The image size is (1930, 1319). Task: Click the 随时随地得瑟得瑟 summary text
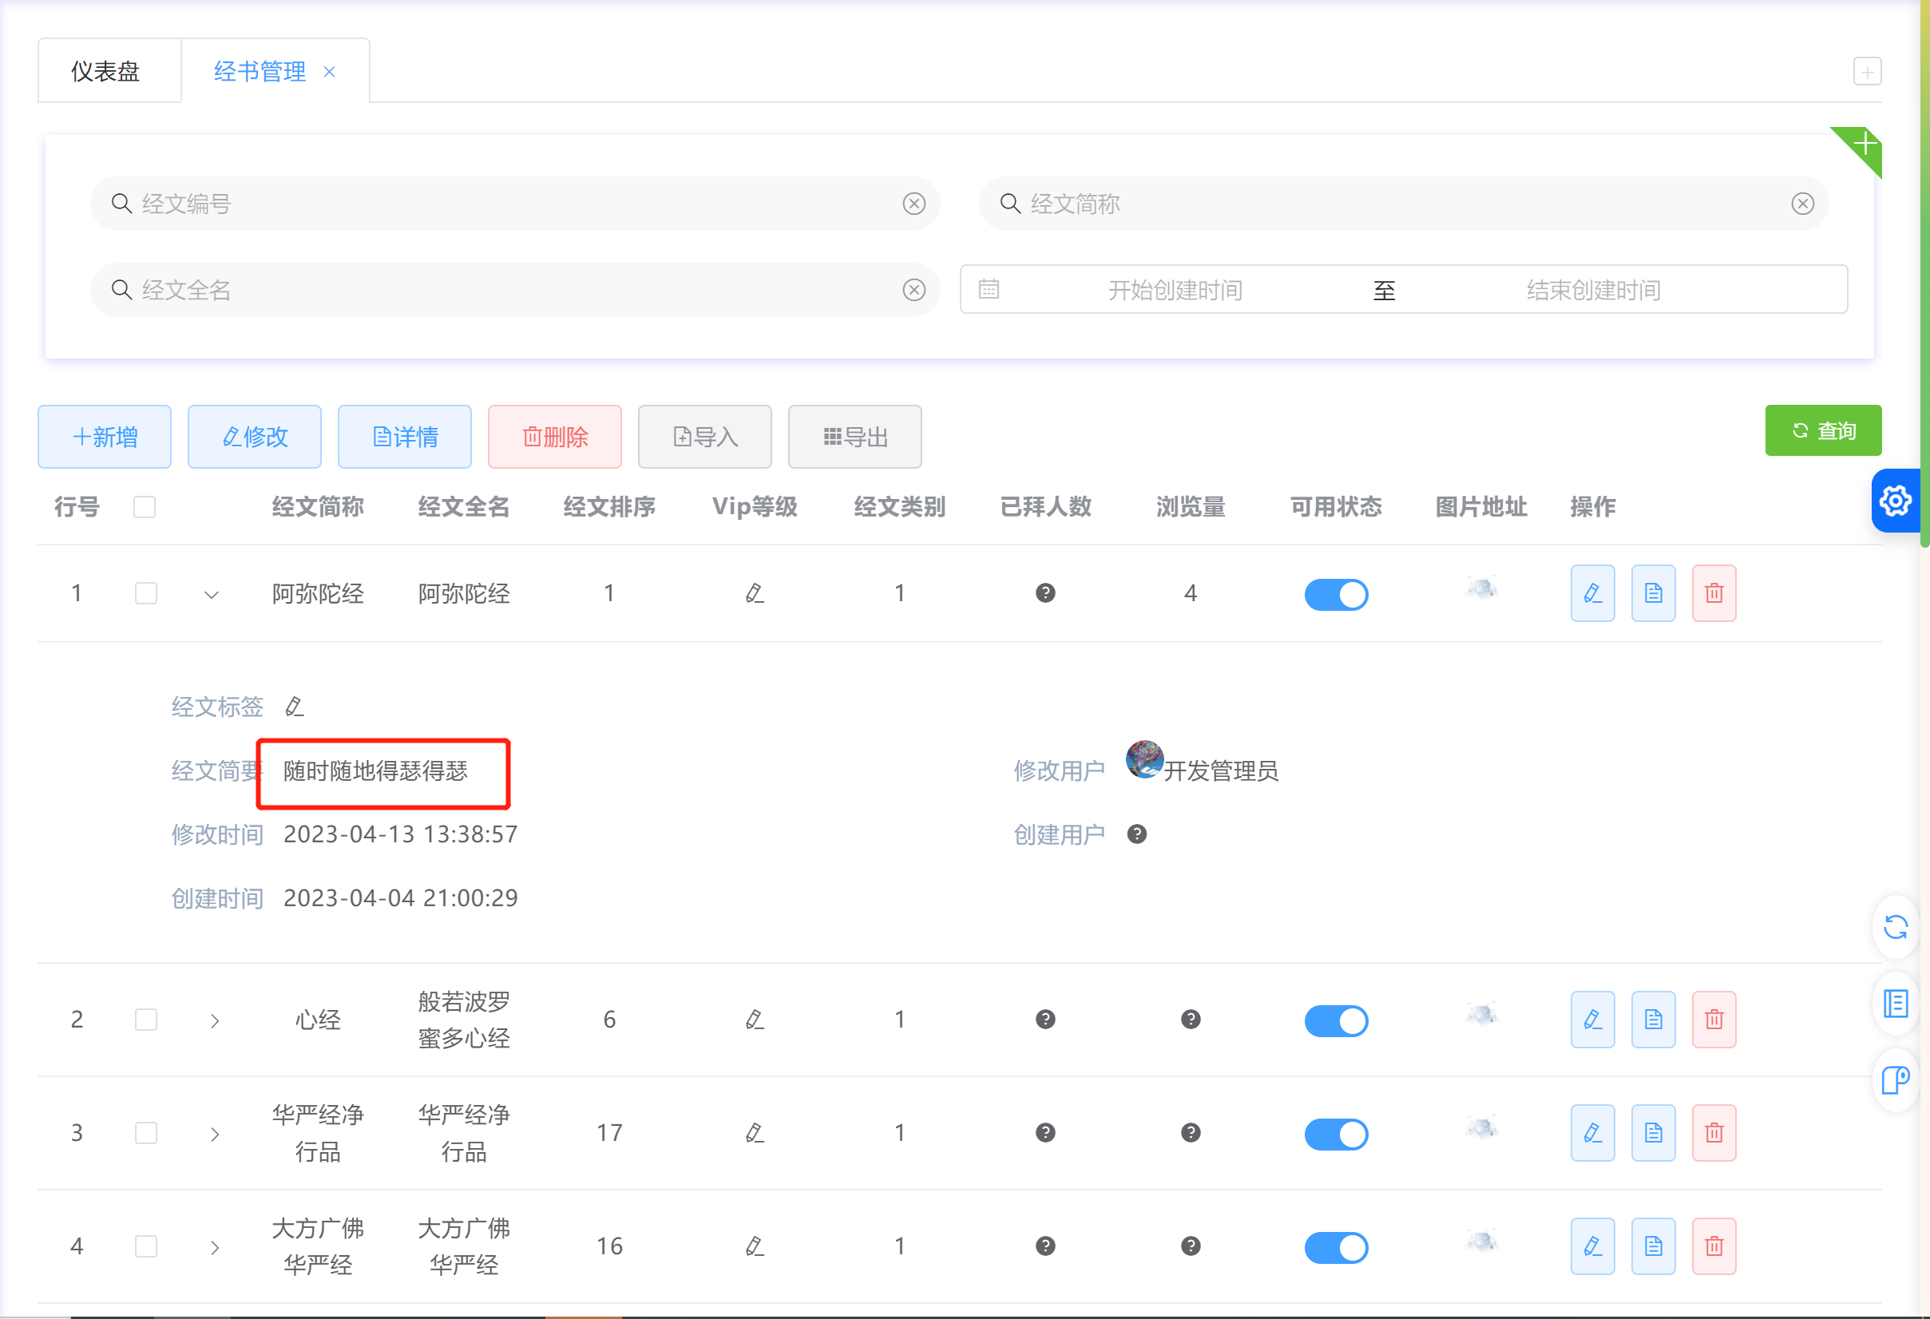(375, 770)
